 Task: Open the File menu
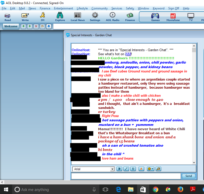[x=4, y=8]
